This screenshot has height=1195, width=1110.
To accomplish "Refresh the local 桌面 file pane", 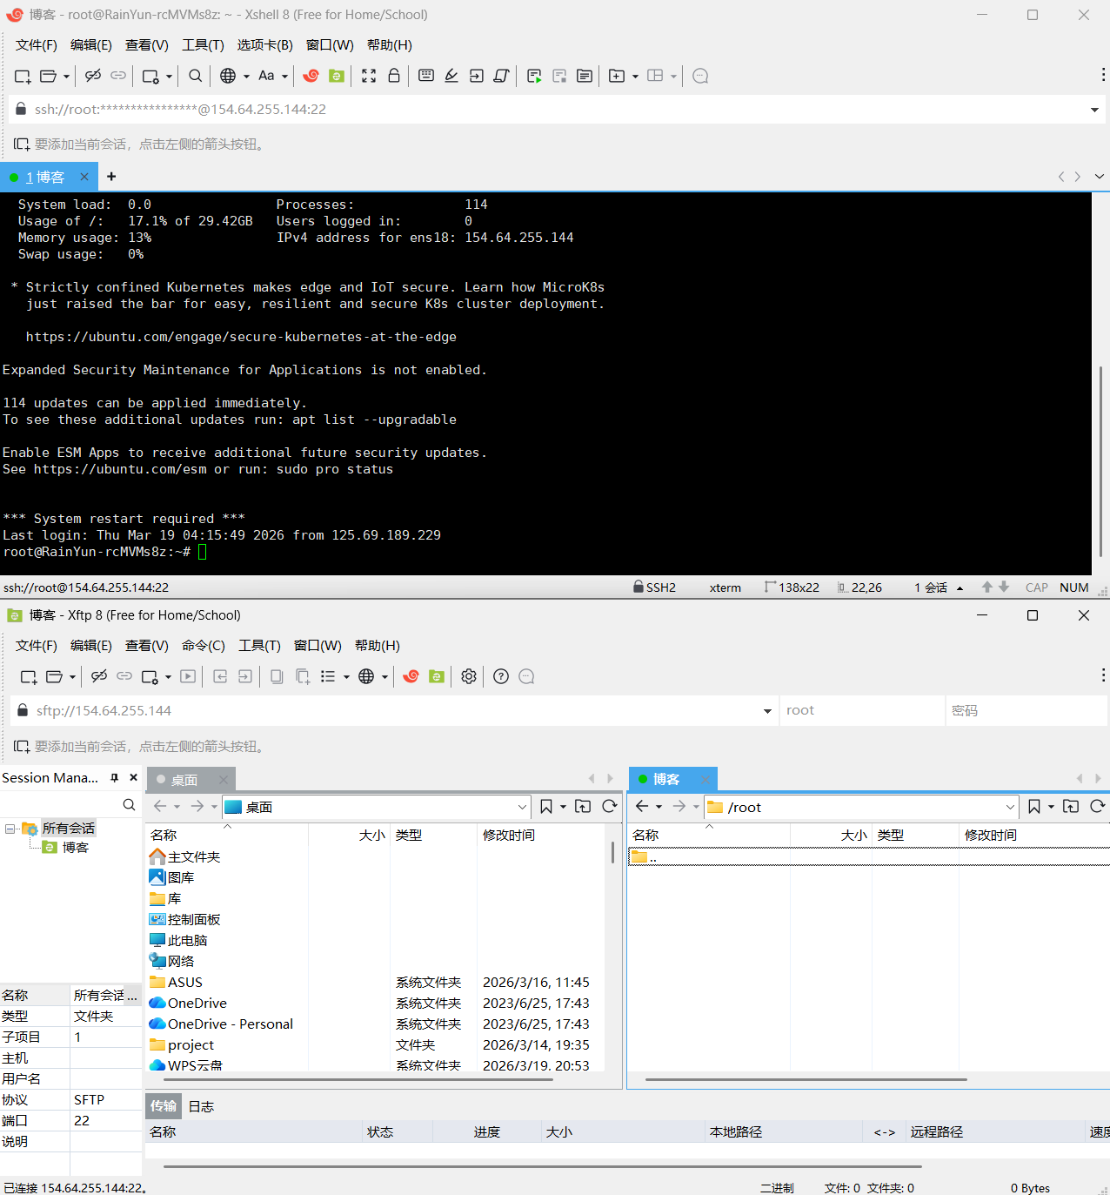I will 610,807.
